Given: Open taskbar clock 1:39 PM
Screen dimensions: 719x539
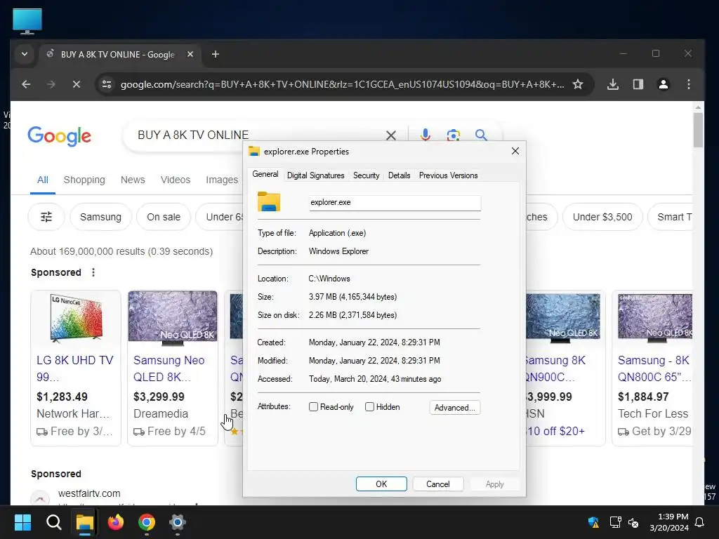Looking at the screenshot, I should pyautogui.click(x=668, y=522).
